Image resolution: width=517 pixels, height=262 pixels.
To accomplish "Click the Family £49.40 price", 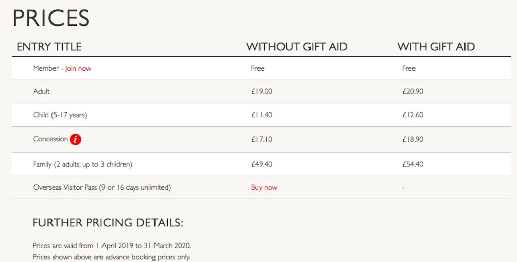I will coord(262,164).
